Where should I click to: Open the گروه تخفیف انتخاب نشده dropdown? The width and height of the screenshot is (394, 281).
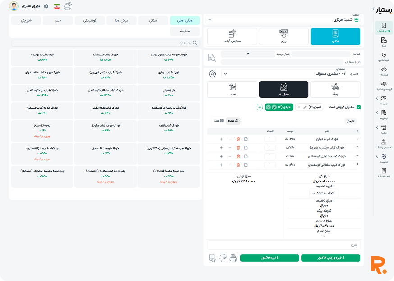point(324,193)
